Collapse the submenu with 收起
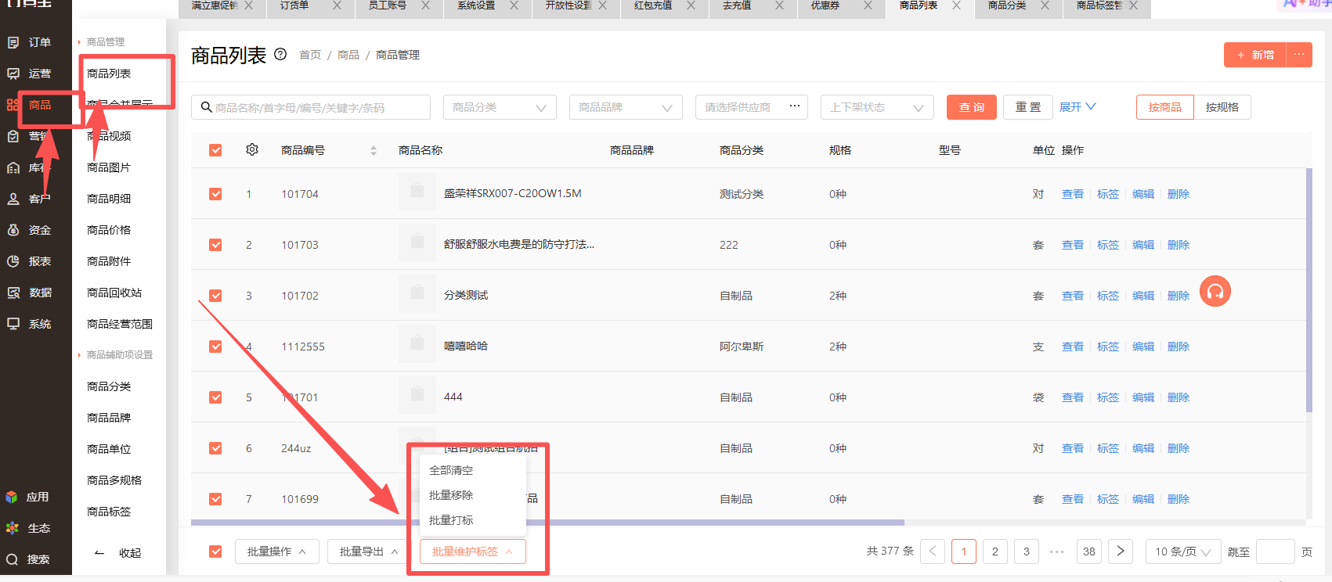The height and width of the screenshot is (582, 1332). (x=118, y=553)
